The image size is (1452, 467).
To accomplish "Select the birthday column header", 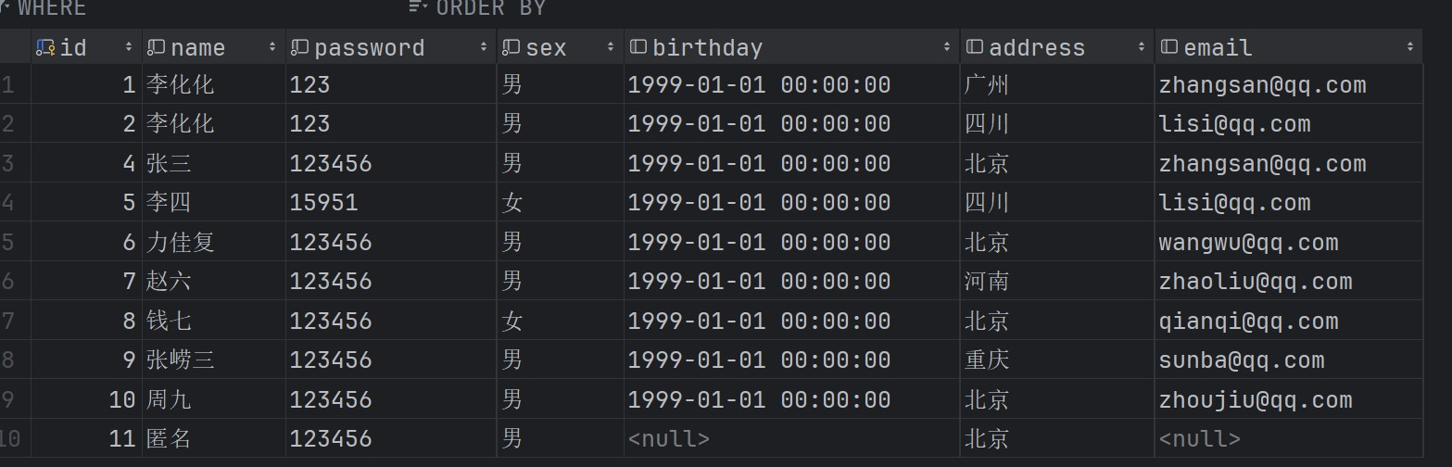I will [x=791, y=47].
